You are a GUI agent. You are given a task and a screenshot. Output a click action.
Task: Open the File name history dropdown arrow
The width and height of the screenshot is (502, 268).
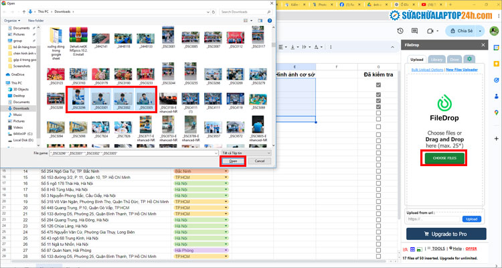(216, 153)
